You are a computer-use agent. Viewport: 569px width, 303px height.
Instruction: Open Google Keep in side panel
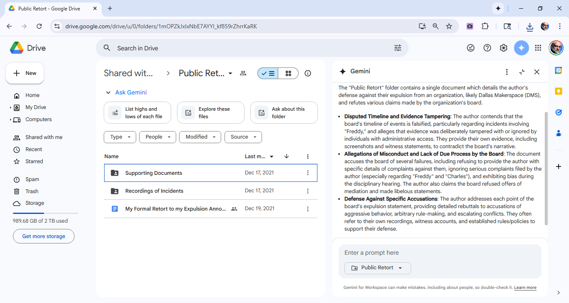[559, 91]
